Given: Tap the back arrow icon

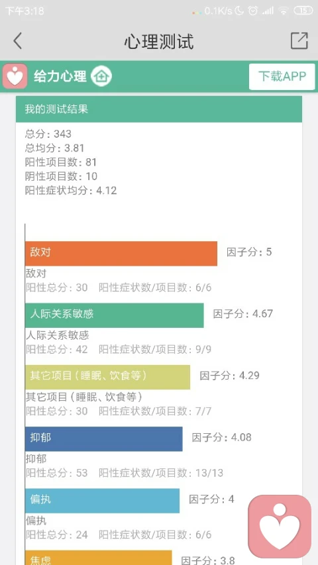Looking at the screenshot, I should click(x=18, y=40).
